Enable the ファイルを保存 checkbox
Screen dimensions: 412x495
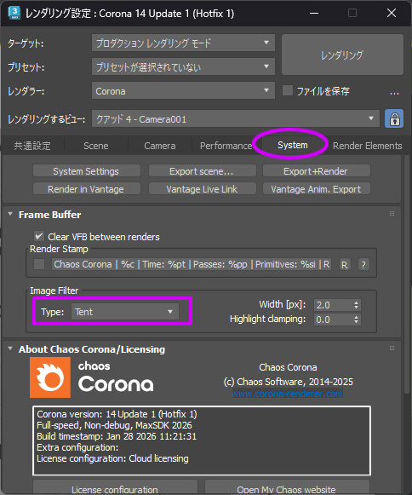[288, 90]
